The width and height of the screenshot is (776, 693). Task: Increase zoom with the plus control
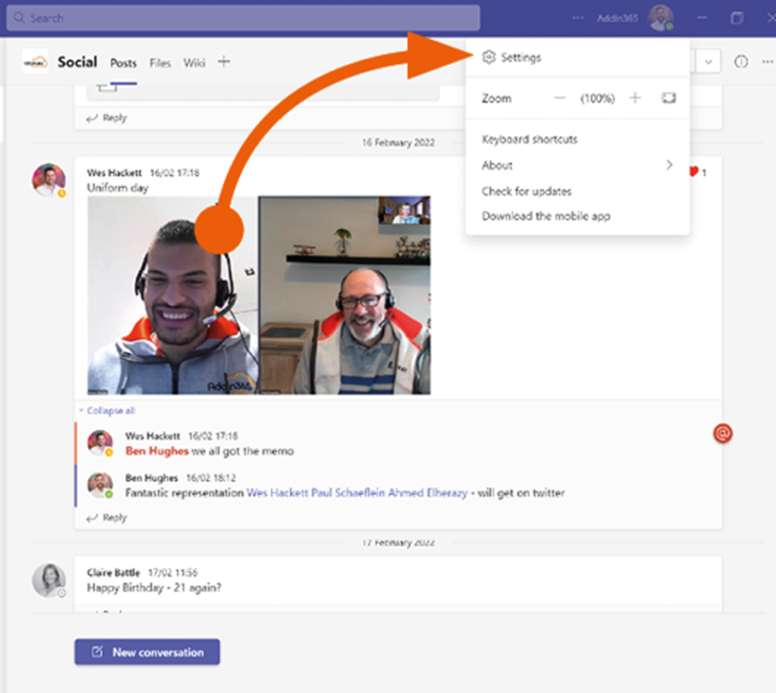(635, 97)
